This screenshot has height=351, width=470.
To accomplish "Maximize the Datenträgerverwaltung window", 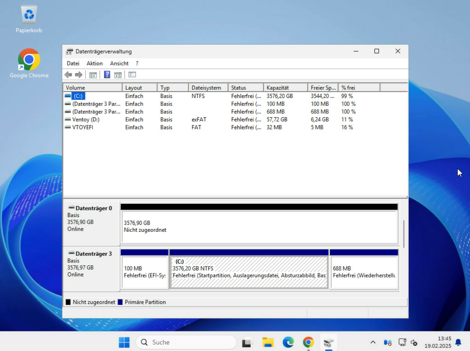I will coord(376,51).
